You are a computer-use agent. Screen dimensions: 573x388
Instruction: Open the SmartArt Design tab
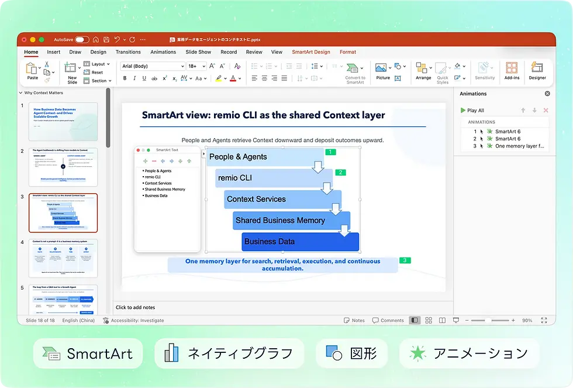310,52
